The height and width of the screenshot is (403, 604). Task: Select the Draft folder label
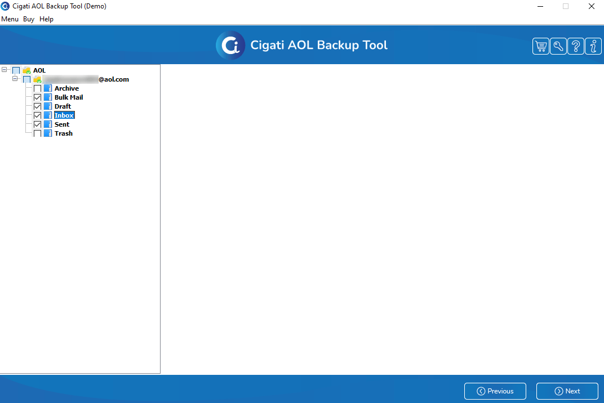click(x=63, y=106)
